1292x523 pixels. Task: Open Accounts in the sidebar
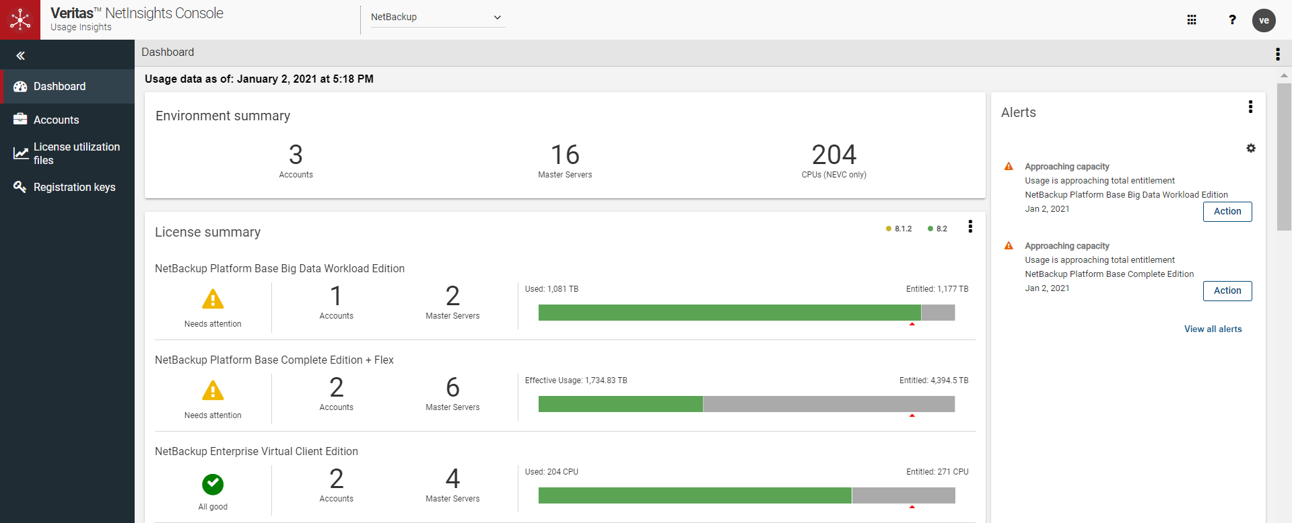[67, 120]
